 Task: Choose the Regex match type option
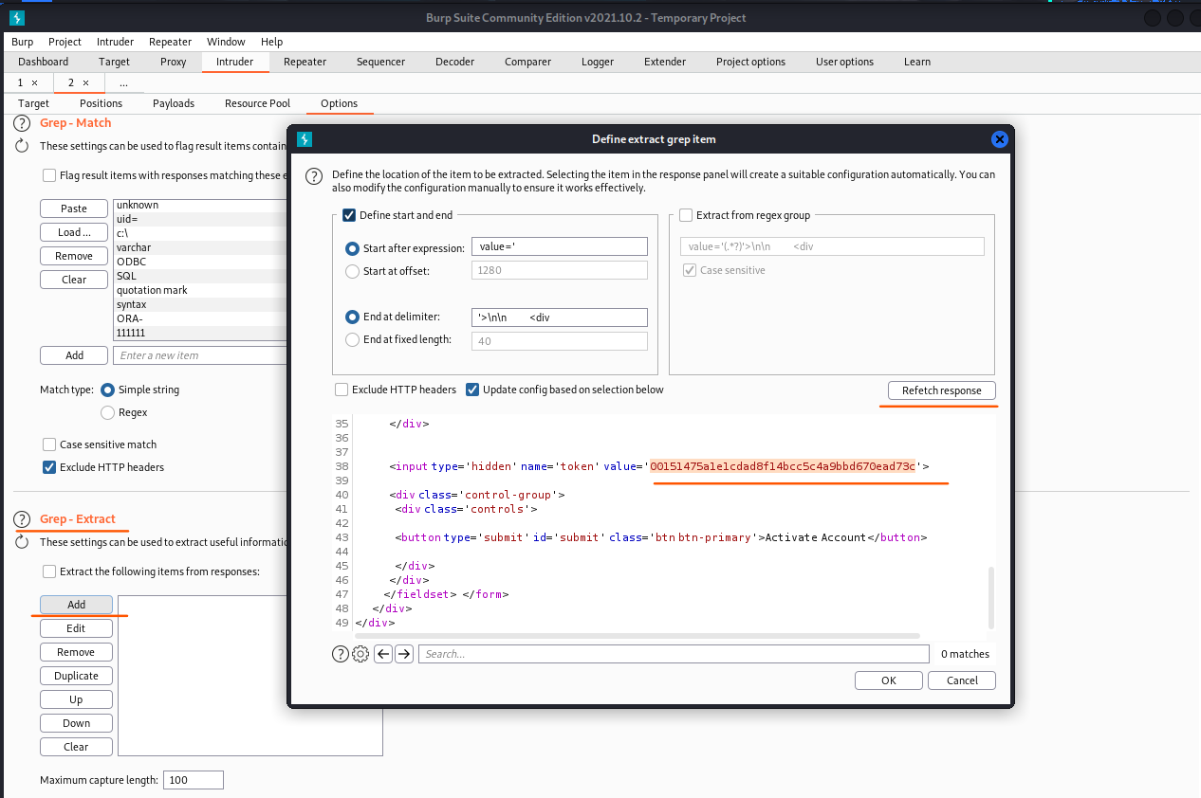click(x=108, y=412)
